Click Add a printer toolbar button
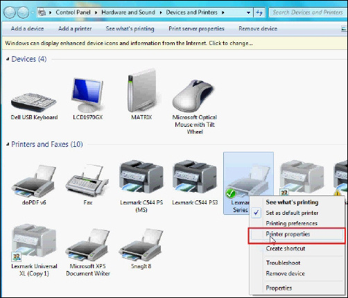This screenshot has height=298, width=348. coord(75,28)
